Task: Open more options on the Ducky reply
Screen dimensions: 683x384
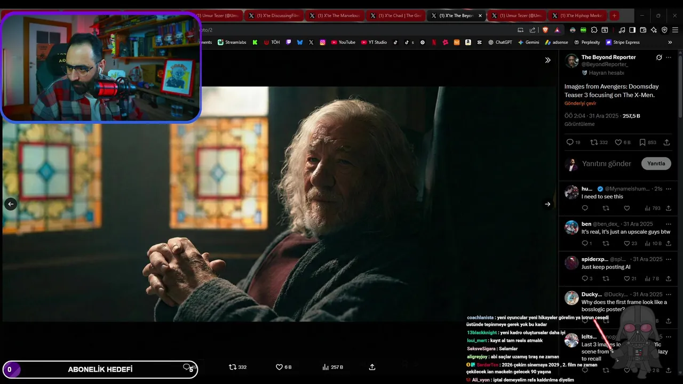Action: point(669,294)
